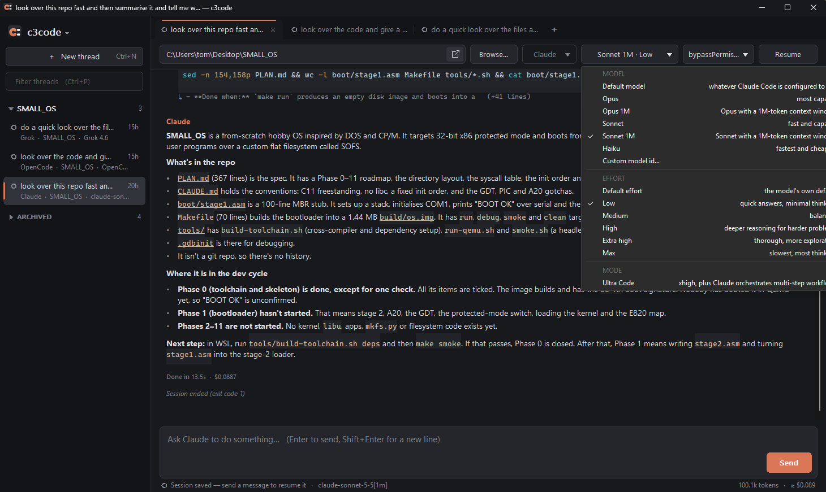Start a New thread
This screenshot has width=826, height=492.
(x=74, y=56)
